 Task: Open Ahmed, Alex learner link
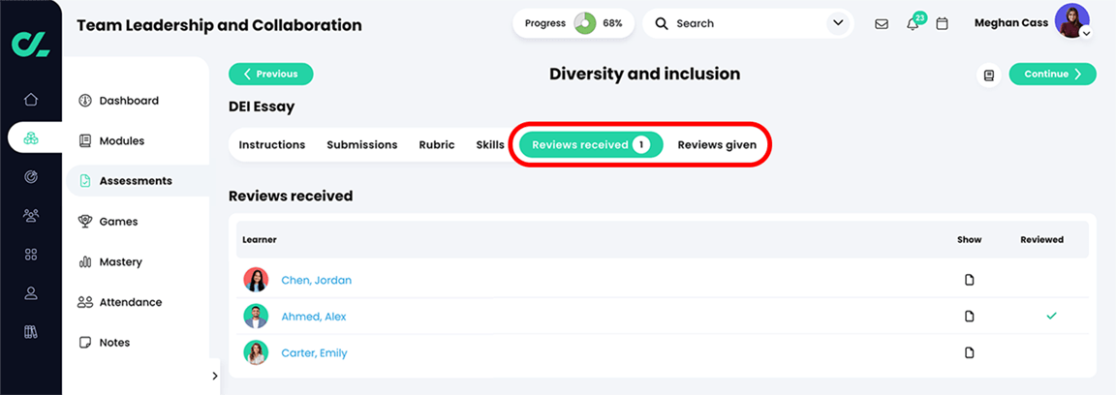coord(314,317)
